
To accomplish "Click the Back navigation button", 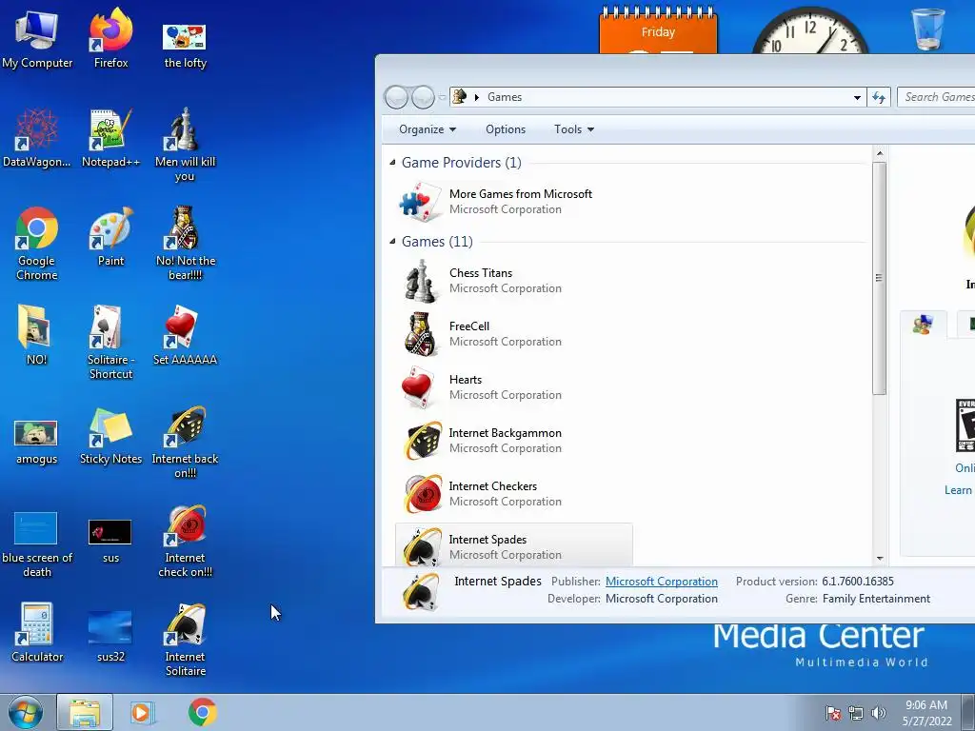I will coord(396,97).
